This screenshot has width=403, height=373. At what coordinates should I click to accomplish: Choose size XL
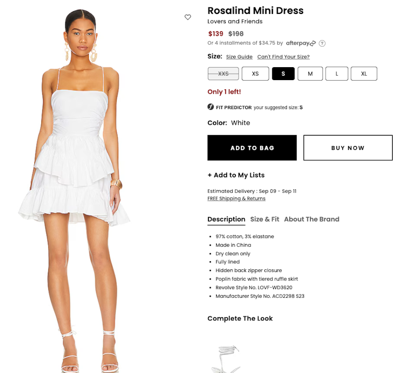pos(364,74)
